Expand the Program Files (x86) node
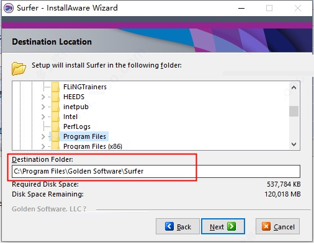Image resolution: width=314 pixels, height=243 pixels. pos(43,146)
